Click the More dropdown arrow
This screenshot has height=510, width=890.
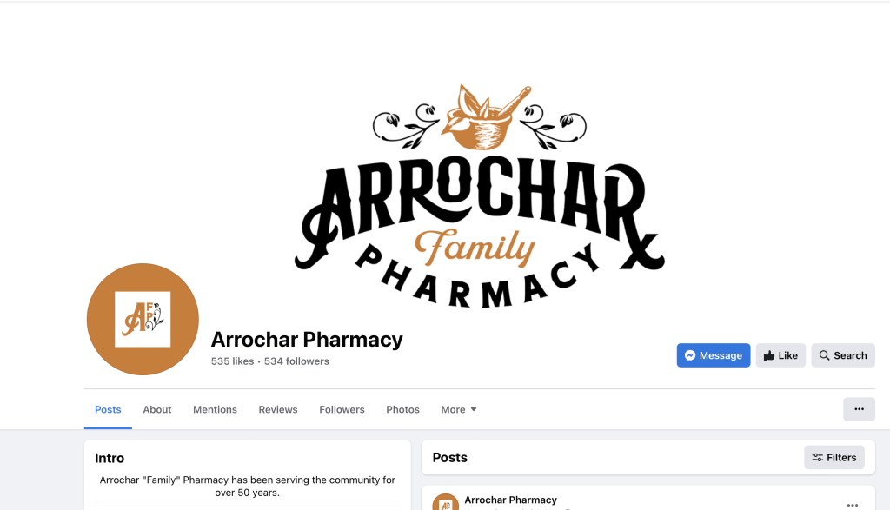point(474,409)
